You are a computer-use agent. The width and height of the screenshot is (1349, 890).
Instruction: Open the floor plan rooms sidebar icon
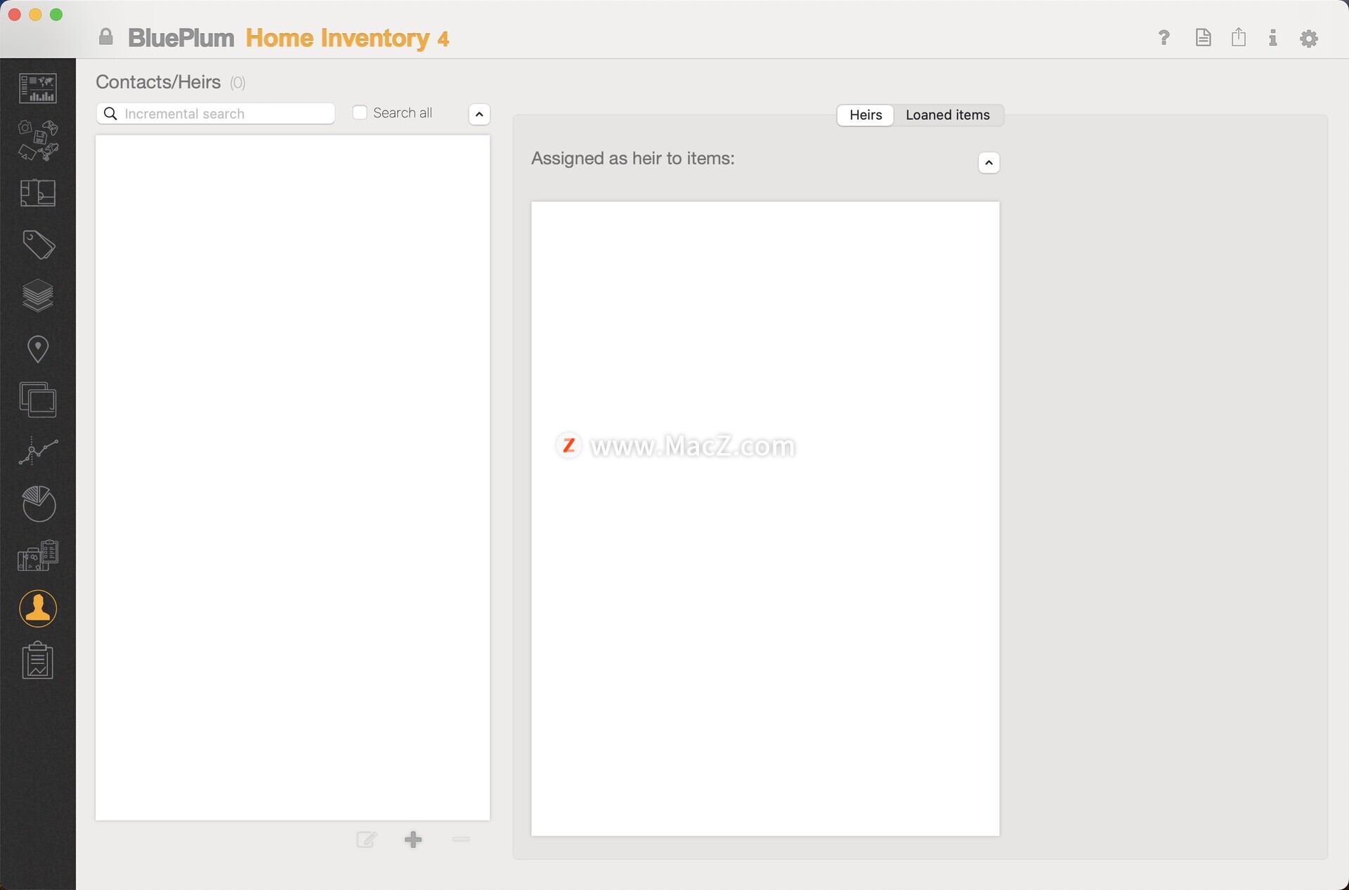coord(38,192)
